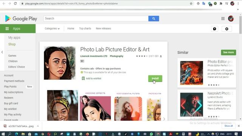Click the See more button

click(228, 53)
